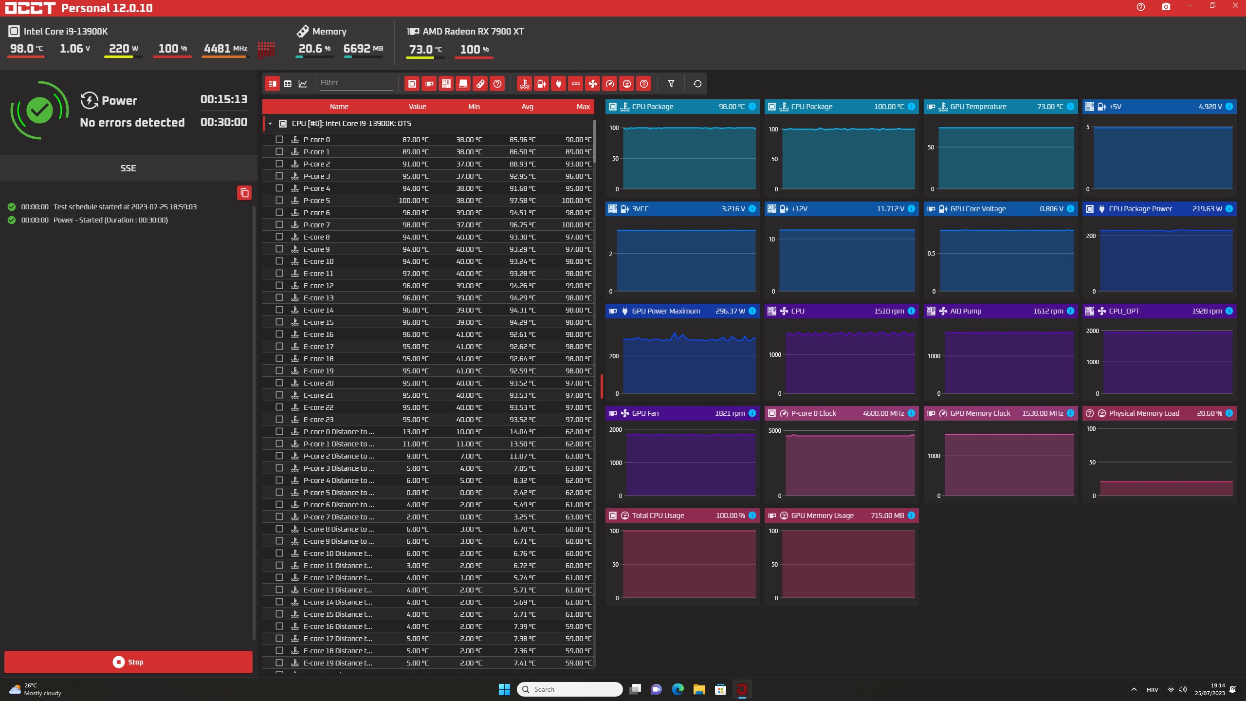
Task: Check the P-core 0 row checkbox
Action: coord(279,140)
